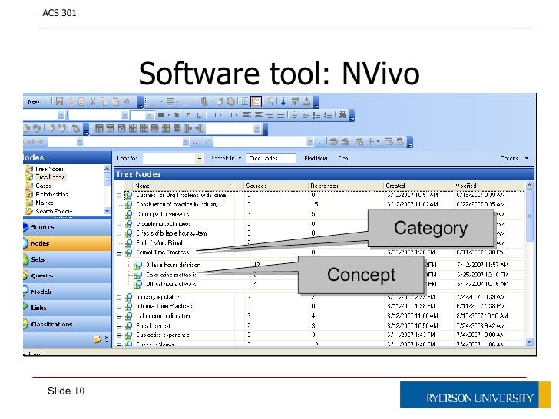Toggle Bold formatting
The width and height of the screenshot is (559, 419).
[x=177, y=115]
